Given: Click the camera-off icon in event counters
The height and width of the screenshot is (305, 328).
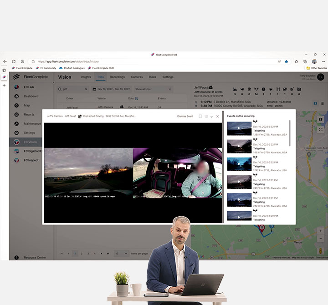Looking at the screenshot, I should click(x=299, y=89).
